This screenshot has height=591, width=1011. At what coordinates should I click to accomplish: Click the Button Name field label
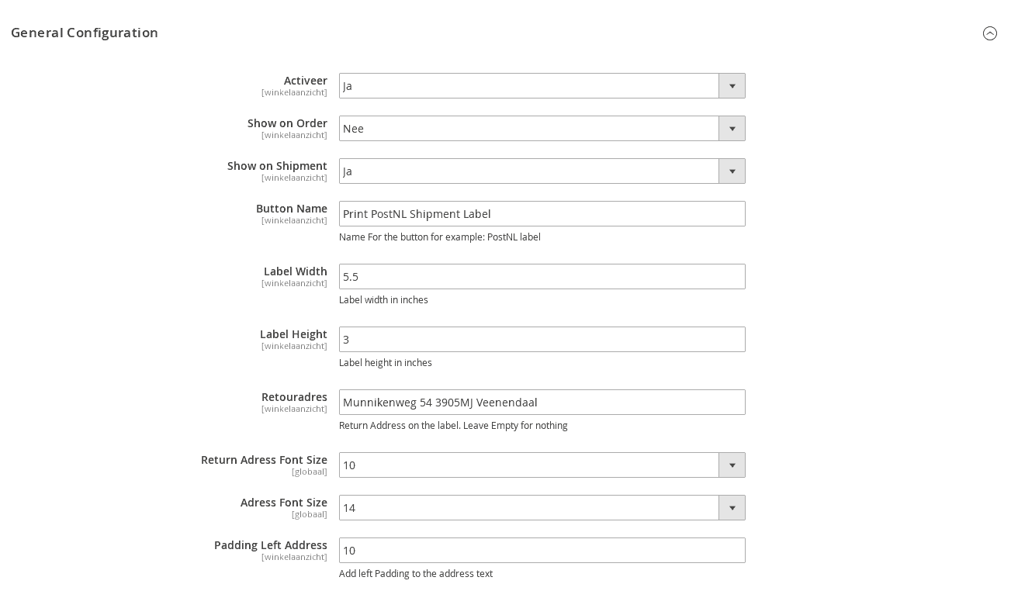[292, 209]
